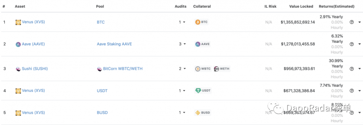This screenshot has width=363, height=125.
Task: Open the BUSD pool link
Action: point(102,113)
